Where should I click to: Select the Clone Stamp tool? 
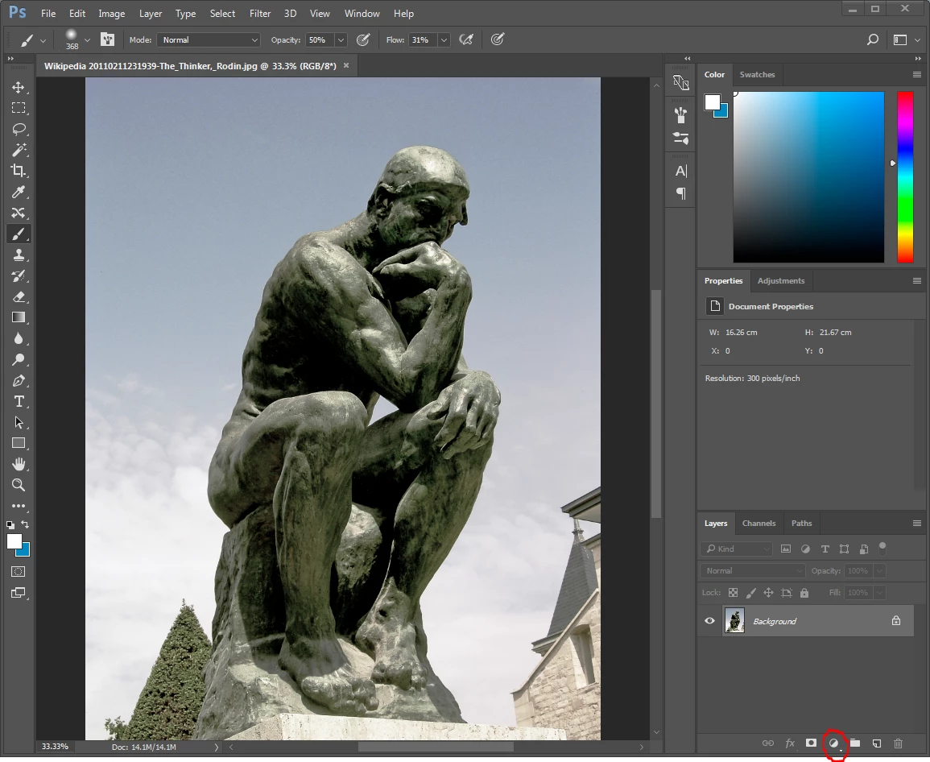click(19, 255)
